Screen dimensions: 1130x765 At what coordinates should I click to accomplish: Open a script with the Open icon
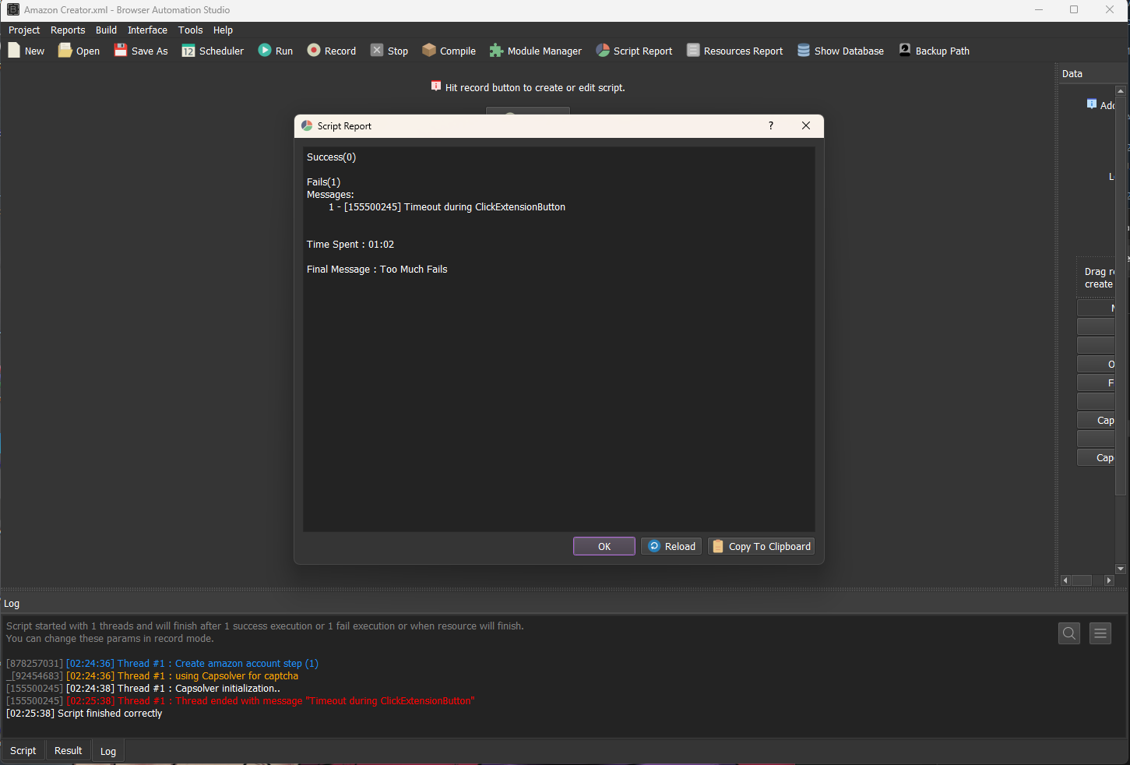tap(65, 51)
